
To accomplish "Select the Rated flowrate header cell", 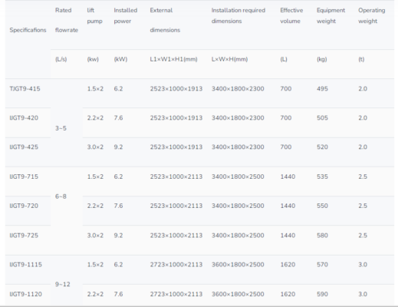I will 67,20.
